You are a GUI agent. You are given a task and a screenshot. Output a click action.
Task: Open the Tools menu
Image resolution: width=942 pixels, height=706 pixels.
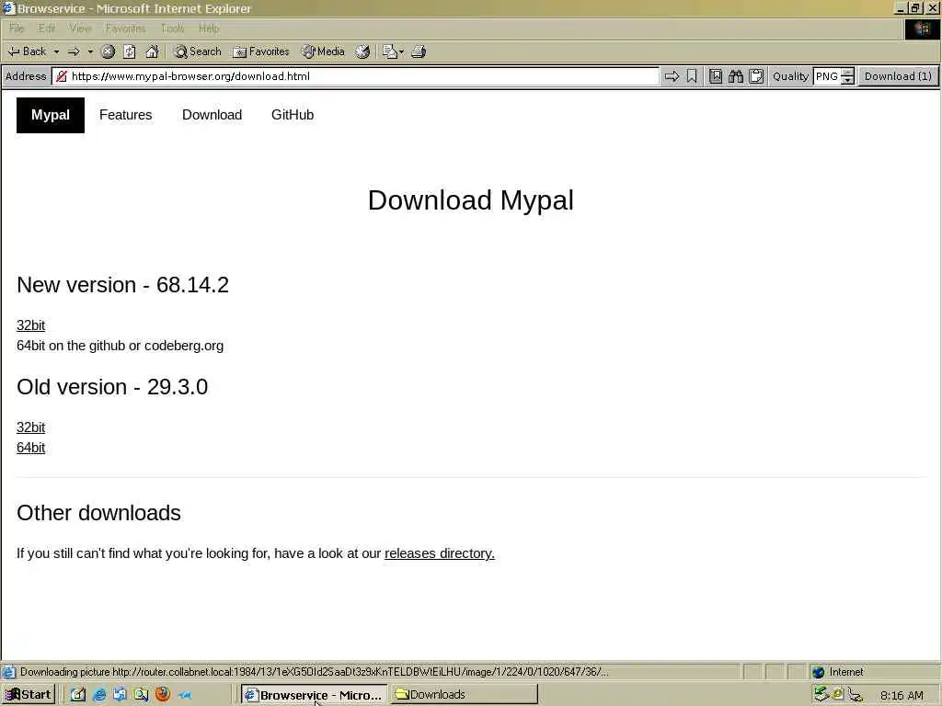coord(172,28)
